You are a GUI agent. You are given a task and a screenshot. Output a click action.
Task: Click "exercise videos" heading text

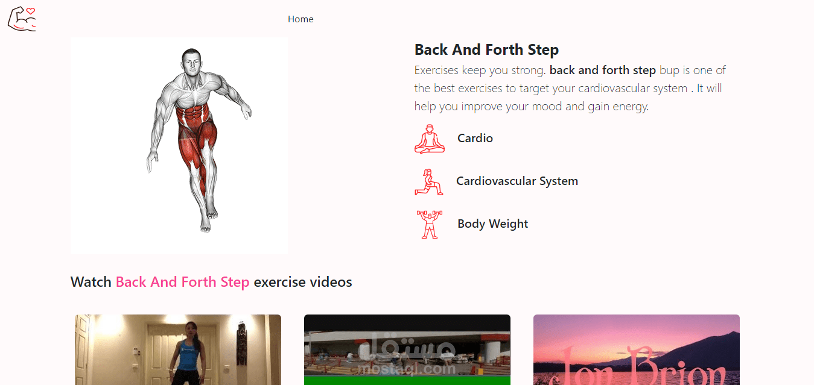click(303, 282)
